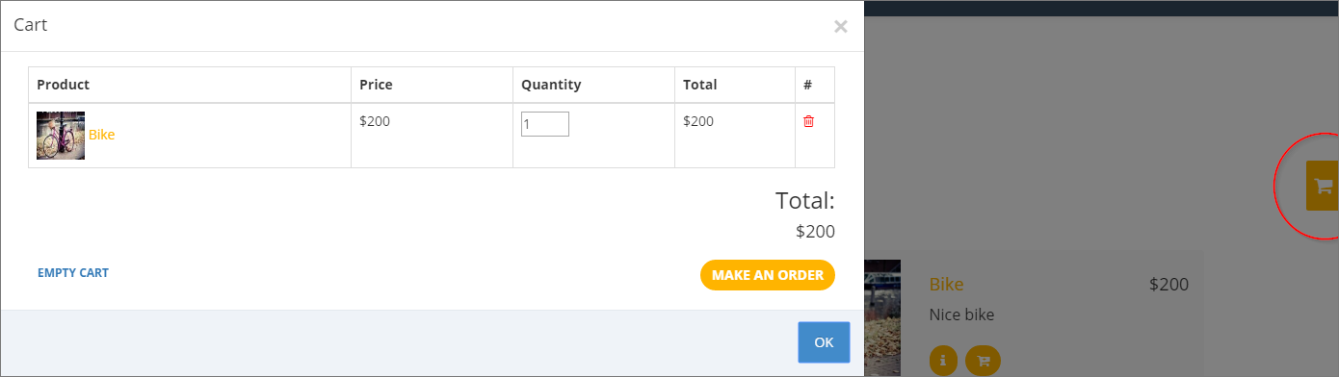
Task: Open the Bike product link in cart table
Action: tap(101, 135)
